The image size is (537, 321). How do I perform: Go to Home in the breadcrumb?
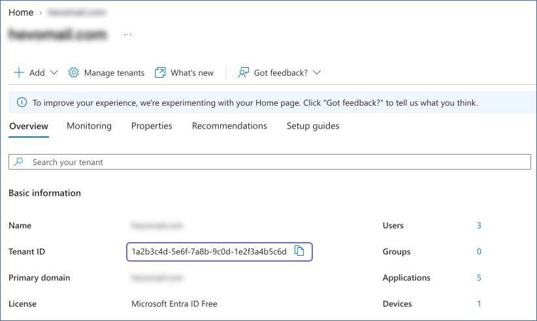21,12
